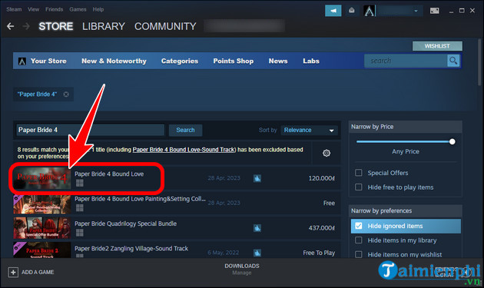Click the Search button beside query field
This screenshot has height=288, width=484.
pyautogui.click(x=185, y=131)
